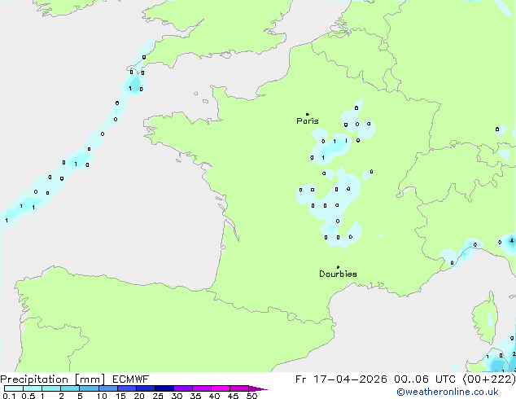Click the legend scale label '10'
Image resolution: width=516 pixels, height=399 pixels.
tap(102, 396)
